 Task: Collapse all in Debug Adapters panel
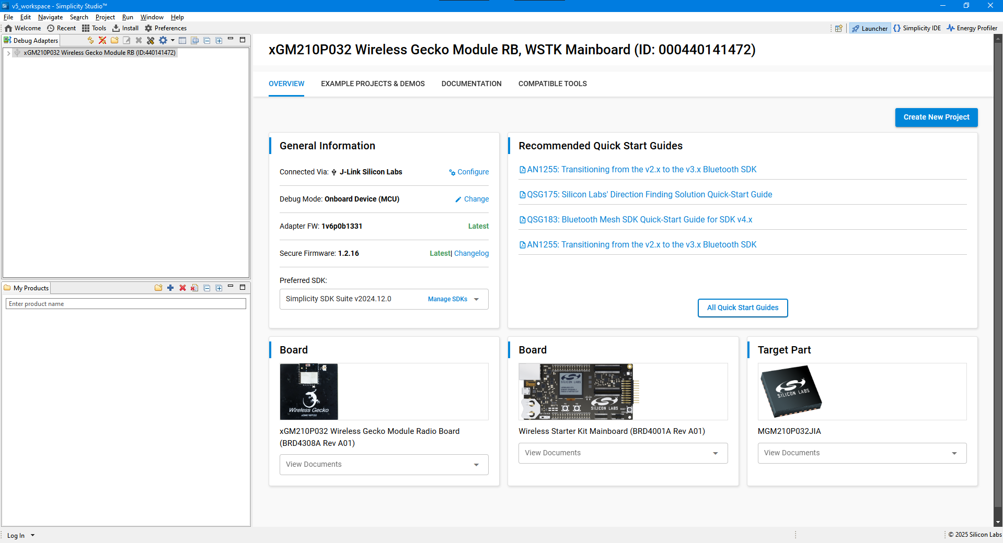point(207,40)
